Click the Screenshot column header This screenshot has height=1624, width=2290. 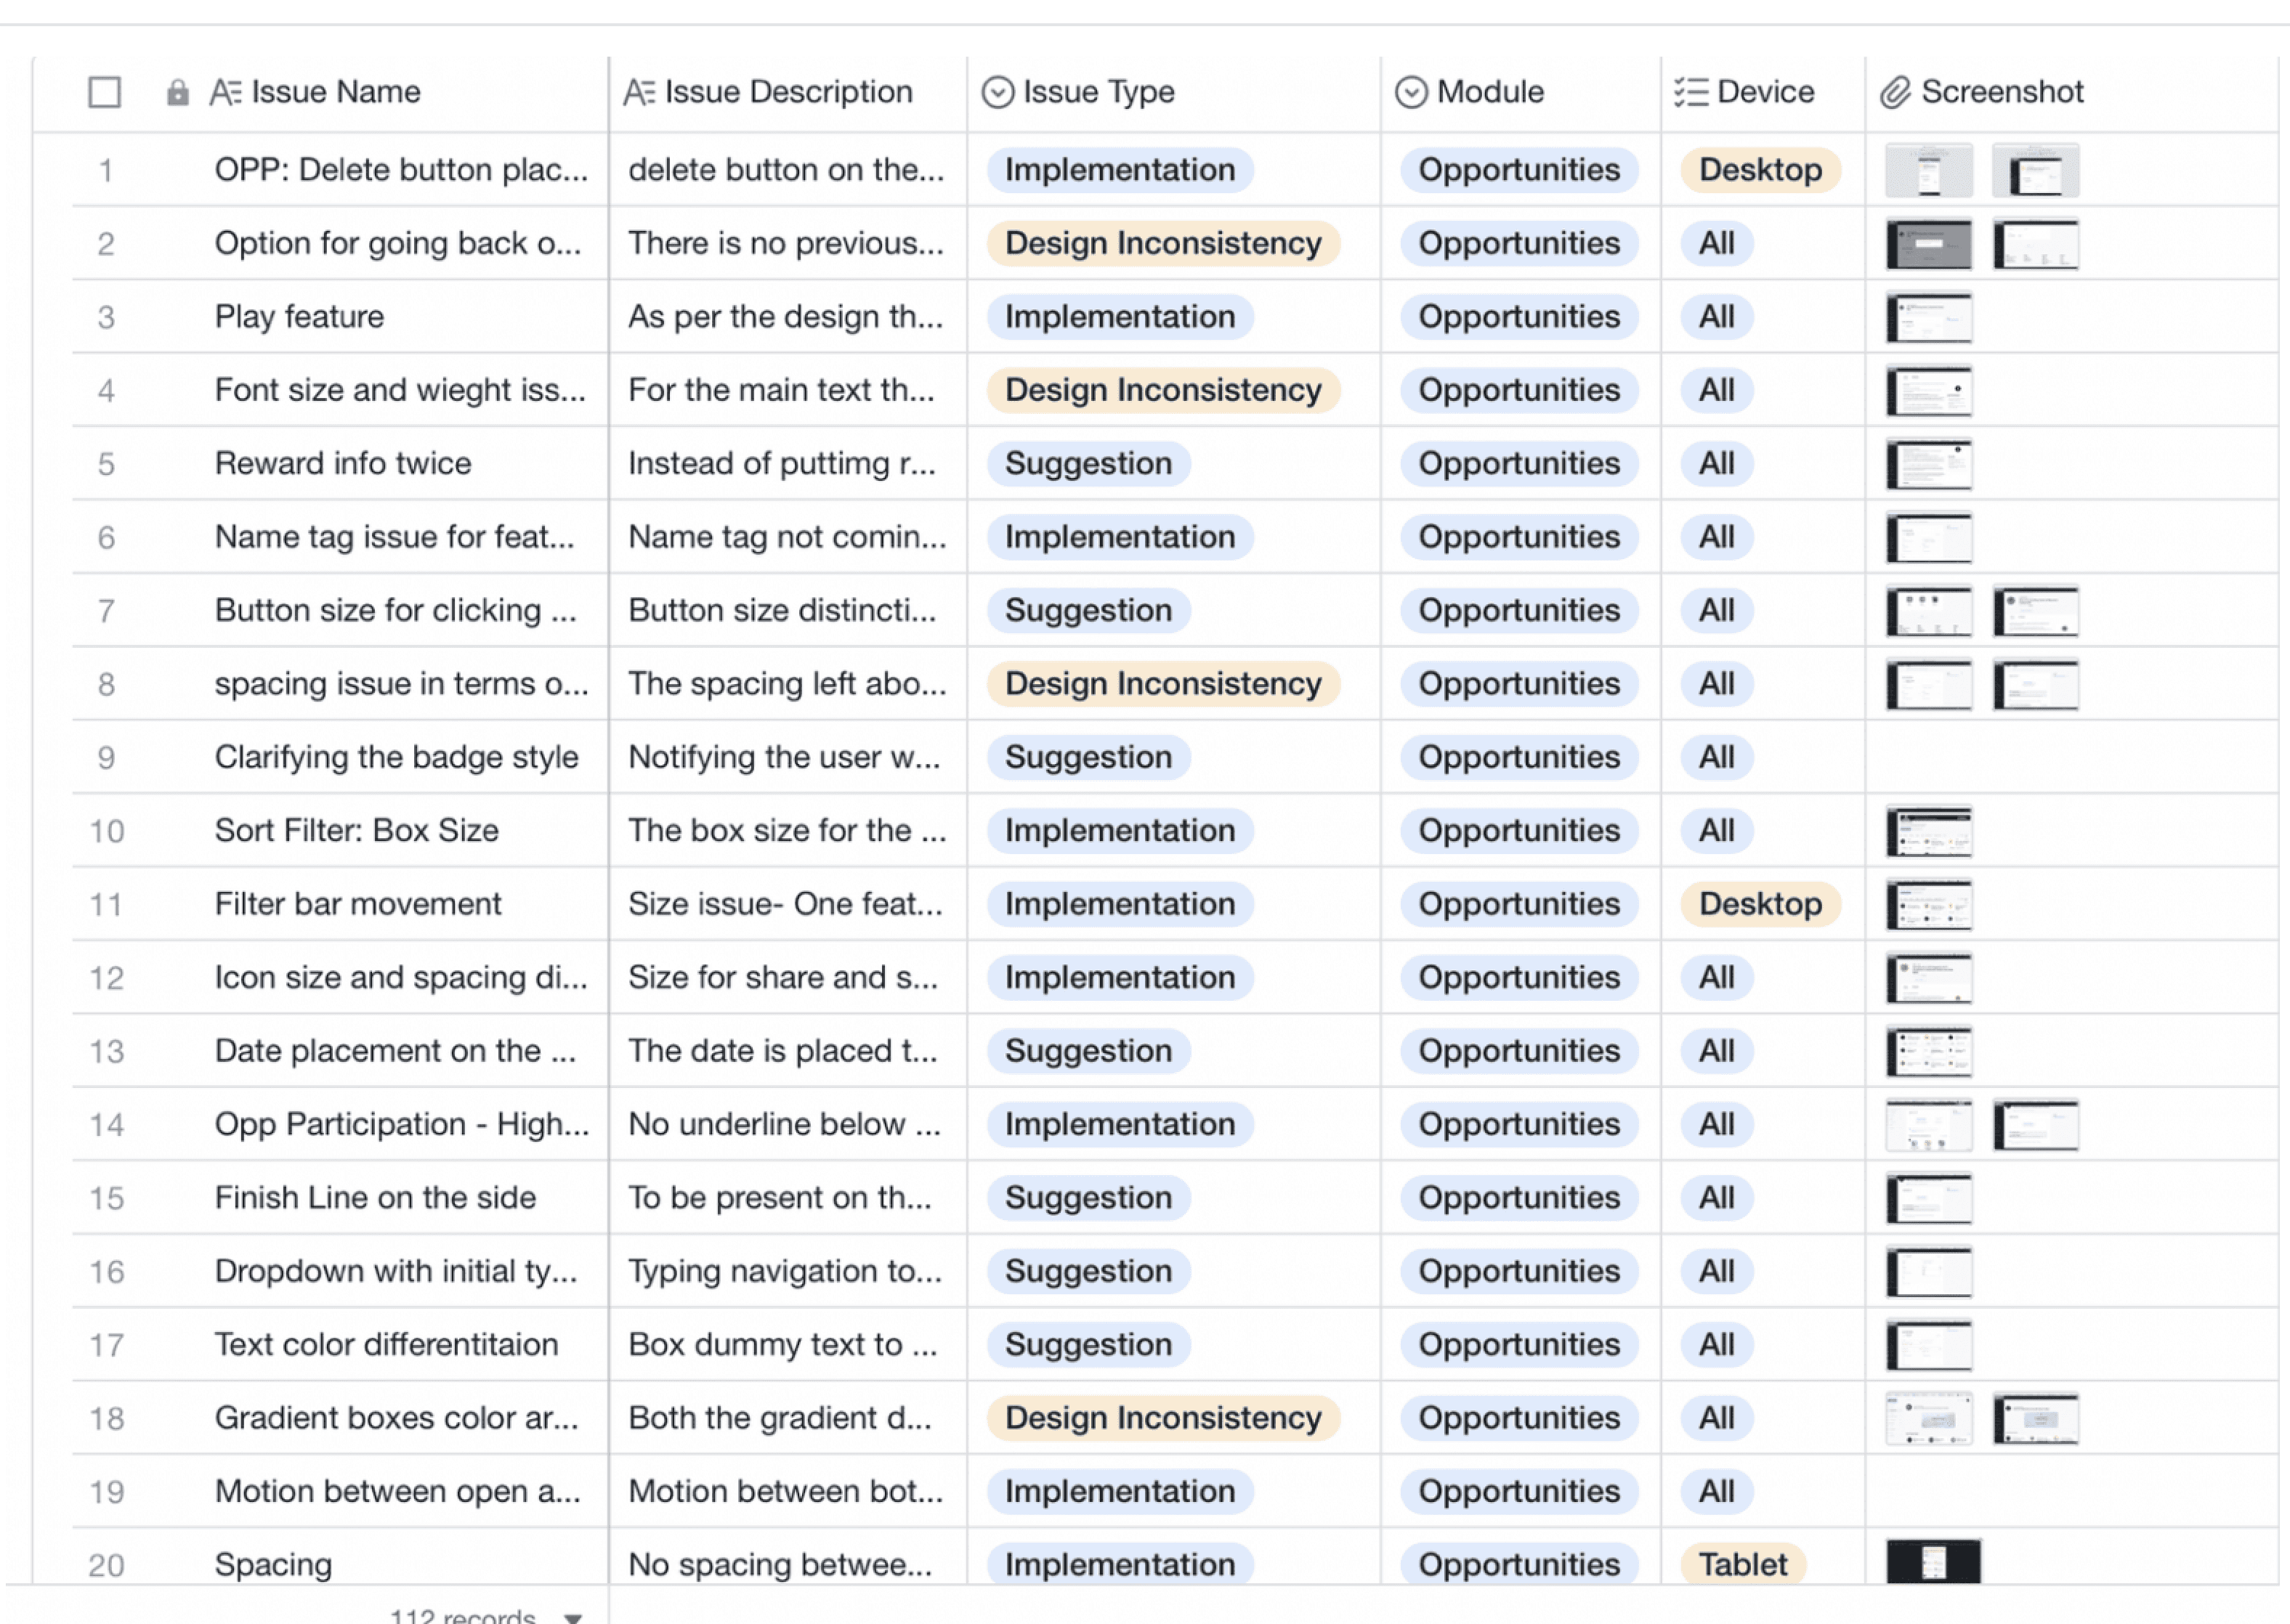(2002, 92)
